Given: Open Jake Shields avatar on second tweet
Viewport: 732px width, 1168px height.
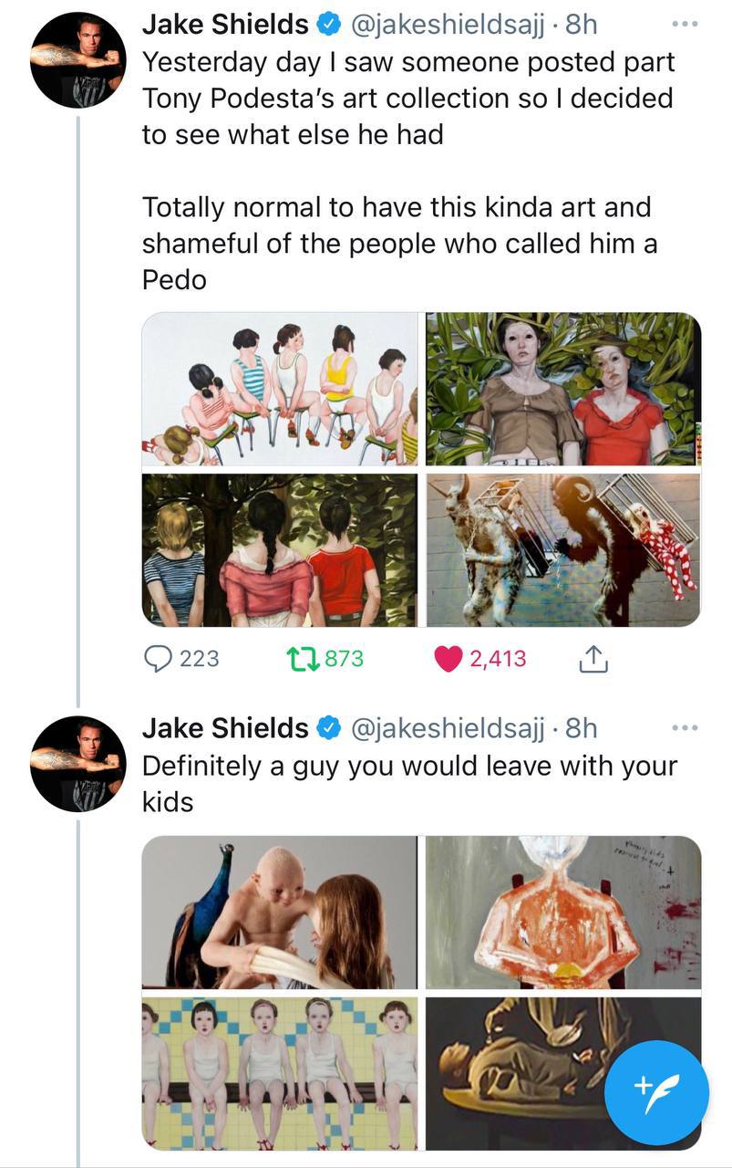Looking at the screenshot, I should (x=77, y=764).
